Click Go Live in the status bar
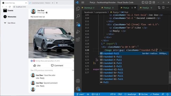The width and height of the screenshot is (171, 96). click(x=143, y=94)
